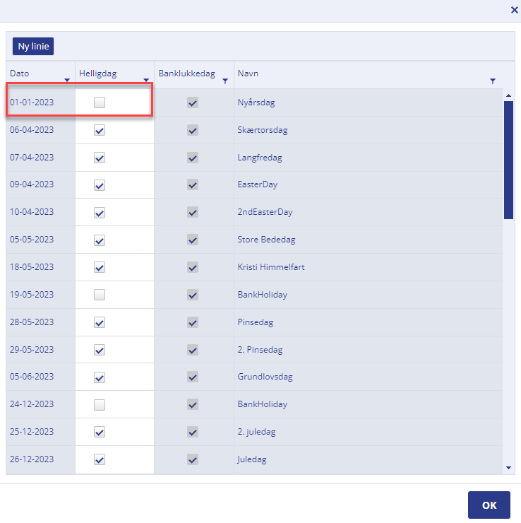
Task: Uncheck Helligdag for 2. juledag
Action: click(100, 432)
